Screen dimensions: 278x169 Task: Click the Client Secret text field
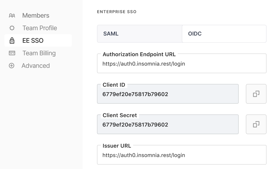[x=168, y=125]
